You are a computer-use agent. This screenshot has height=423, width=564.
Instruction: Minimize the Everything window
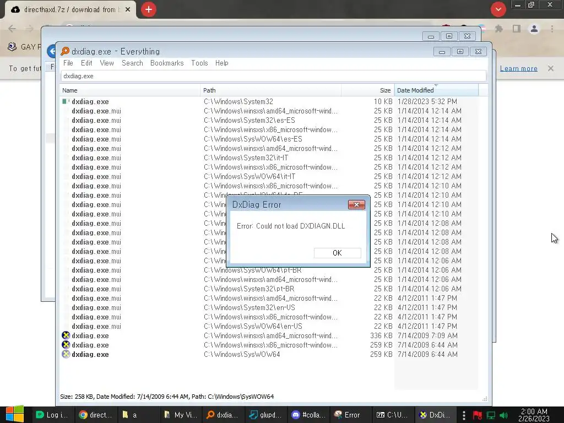pos(442,52)
